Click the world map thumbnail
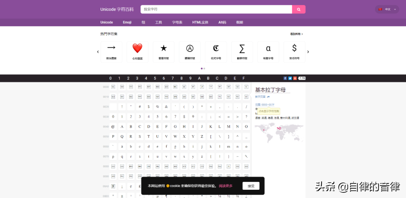Screen dimensions: 406x198 coord(279,133)
